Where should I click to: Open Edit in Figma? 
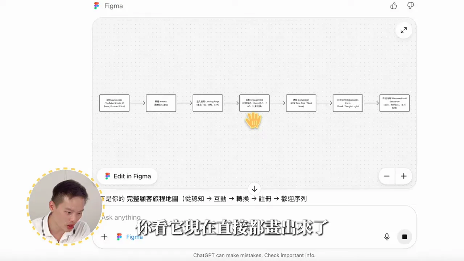pyautogui.click(x=128, y=176)
